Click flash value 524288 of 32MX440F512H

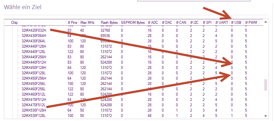(x=106, y=62)
